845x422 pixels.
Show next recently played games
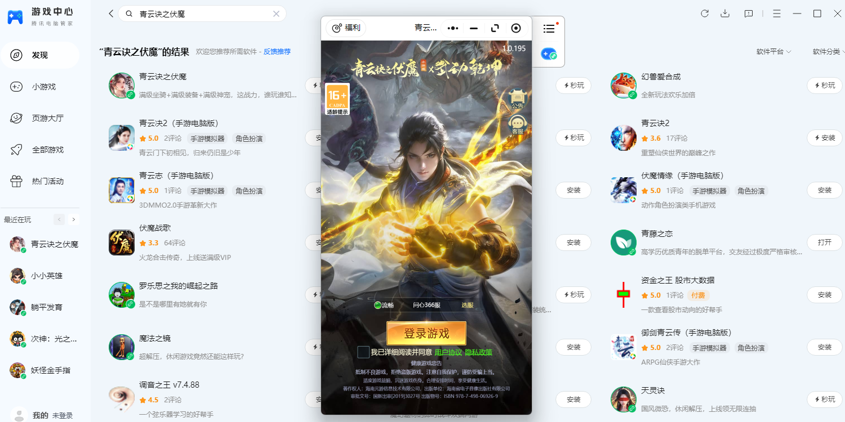(74, 219)
